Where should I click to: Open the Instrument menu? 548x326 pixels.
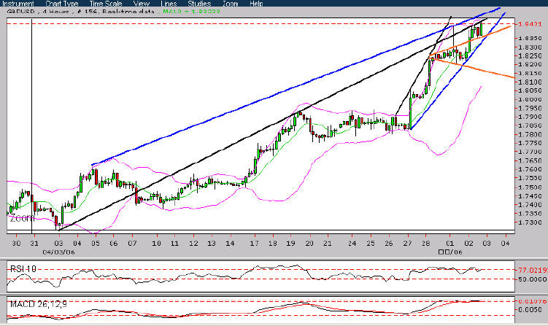click(18, 4)
